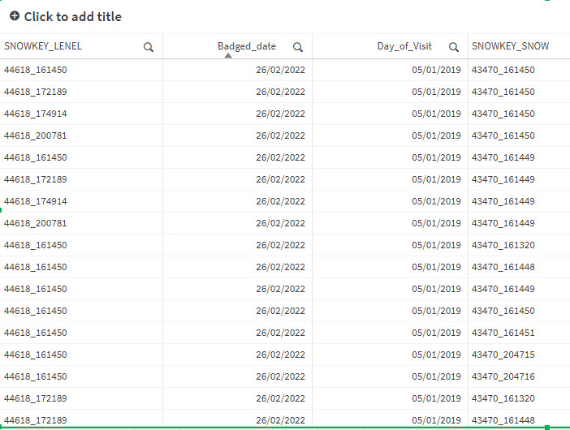Screen dimensions: 570x430
Task: Select the 43470_161451 cell
Action: click(x=503, y=333)
